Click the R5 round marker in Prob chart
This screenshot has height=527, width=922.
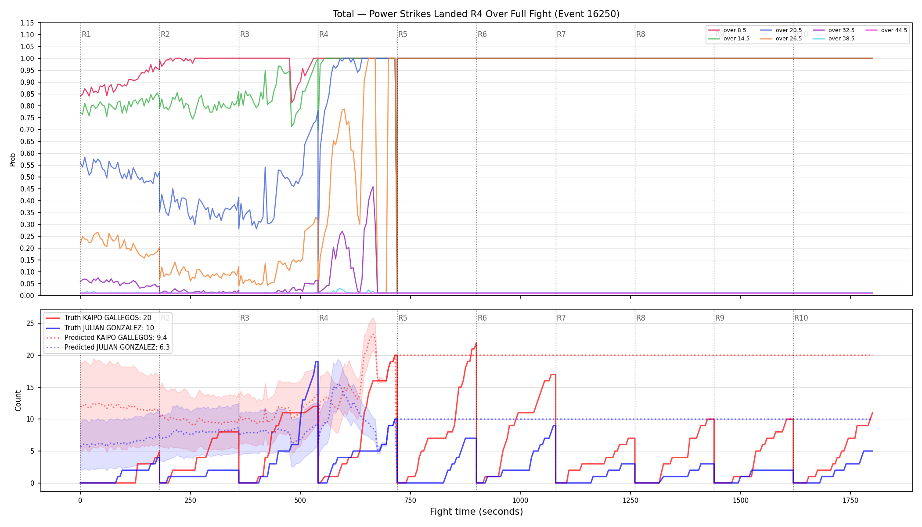tap(403, 34)
